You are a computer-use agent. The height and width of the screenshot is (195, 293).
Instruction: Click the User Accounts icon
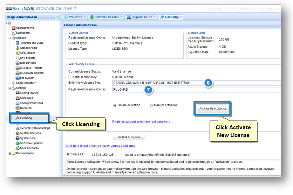18,148
